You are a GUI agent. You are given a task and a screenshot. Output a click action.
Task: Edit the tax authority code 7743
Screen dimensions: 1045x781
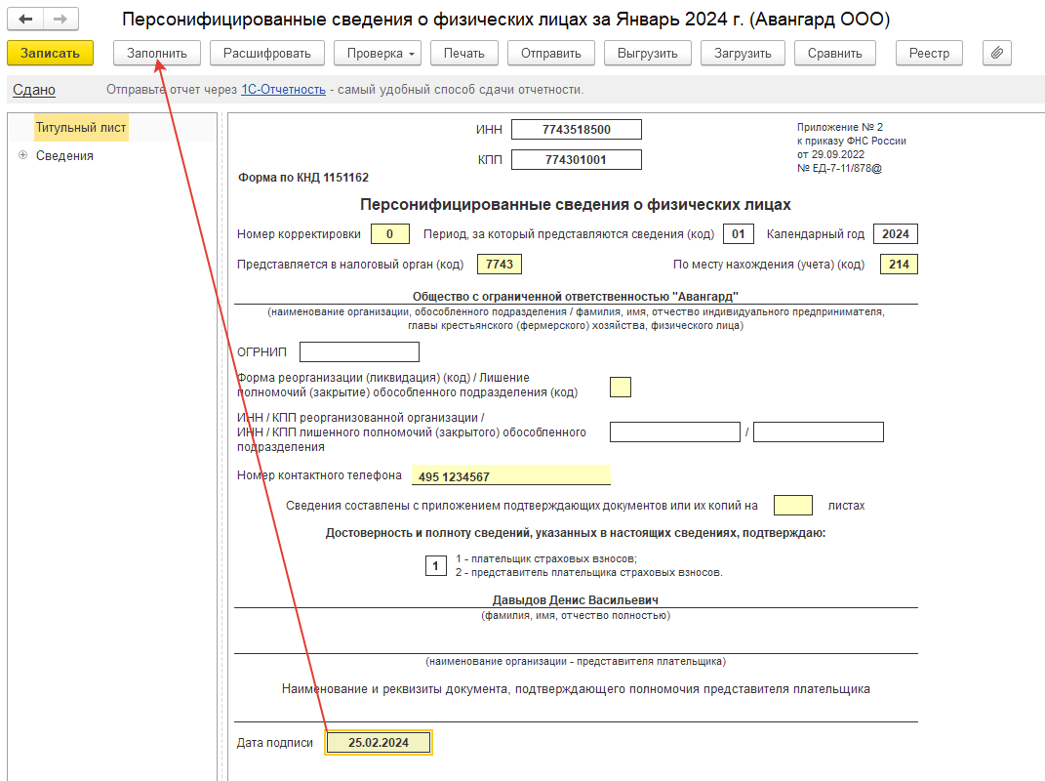pyautogui.click(x=500, y=265)
